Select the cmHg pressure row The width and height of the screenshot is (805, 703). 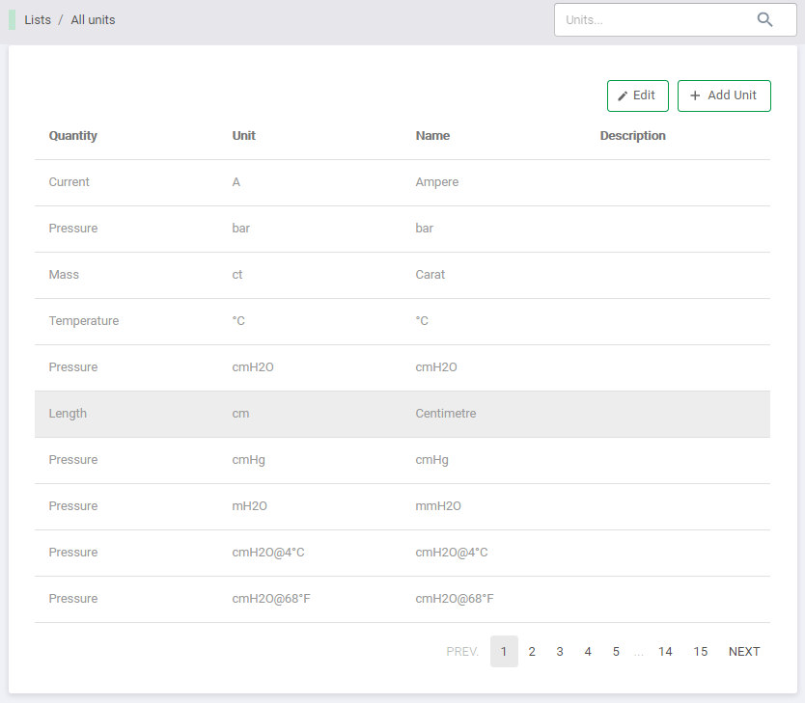point(402,460)
